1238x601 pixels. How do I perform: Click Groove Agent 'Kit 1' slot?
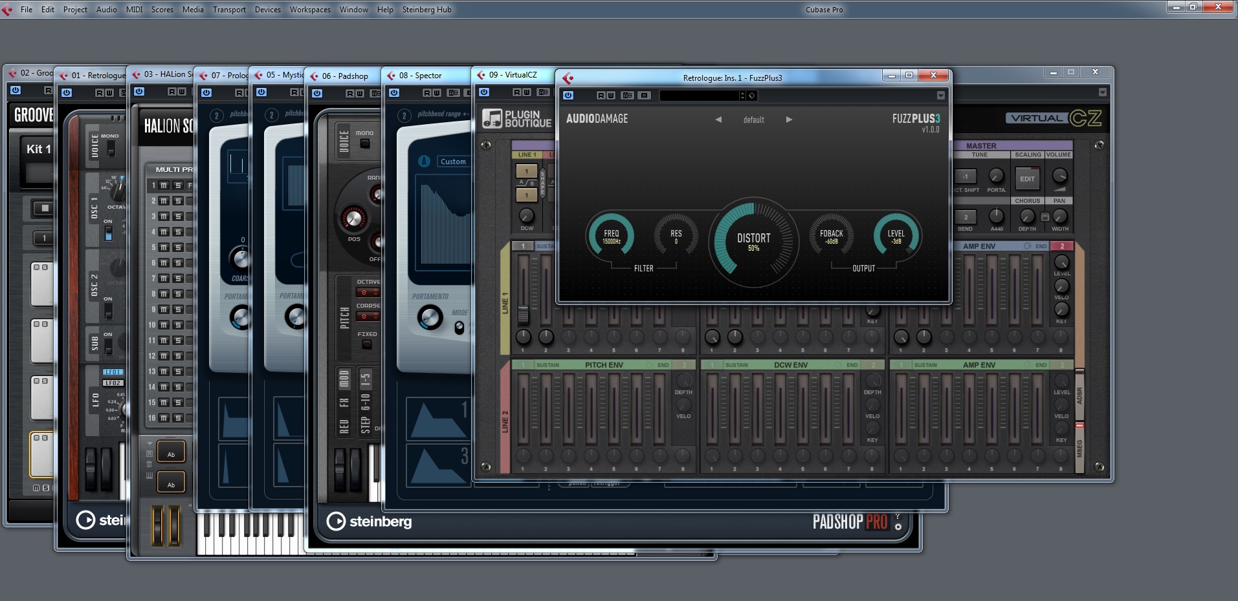38,149
